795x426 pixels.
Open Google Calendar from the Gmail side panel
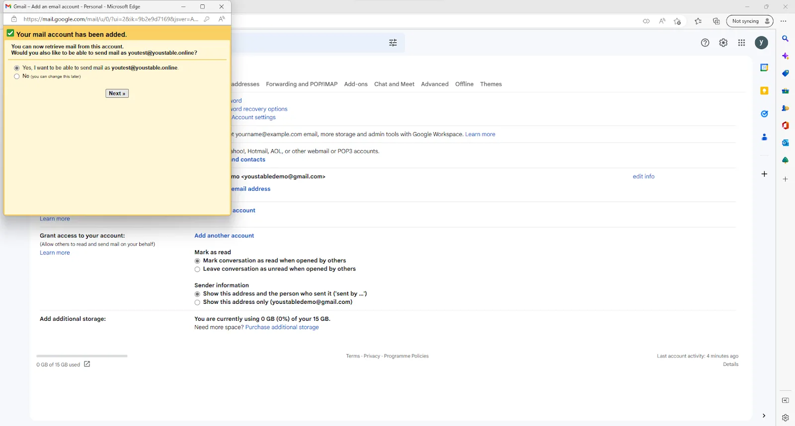(x=764, y=68)
